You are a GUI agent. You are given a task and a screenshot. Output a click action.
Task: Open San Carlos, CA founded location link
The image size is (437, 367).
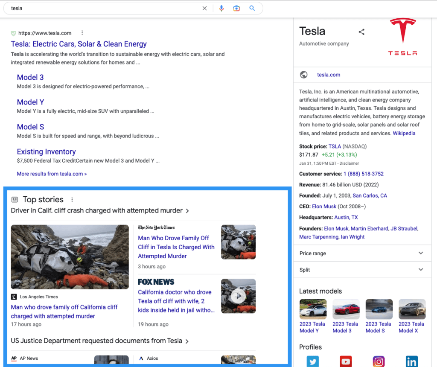pos(370,195)
